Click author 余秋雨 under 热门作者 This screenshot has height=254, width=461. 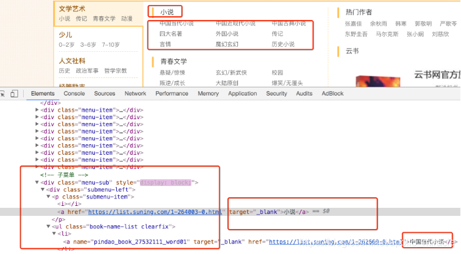(379, 24)
